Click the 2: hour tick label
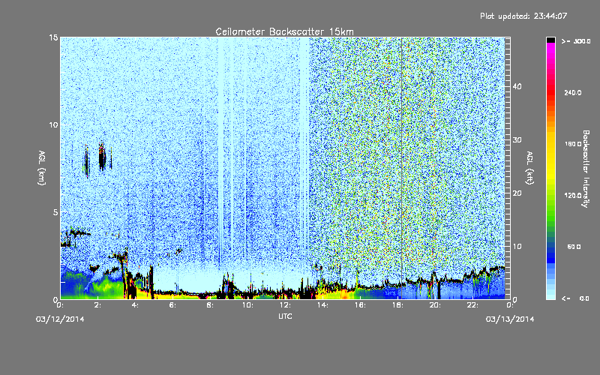This screenshot has height=375, width=600. [x=98, y=305]
